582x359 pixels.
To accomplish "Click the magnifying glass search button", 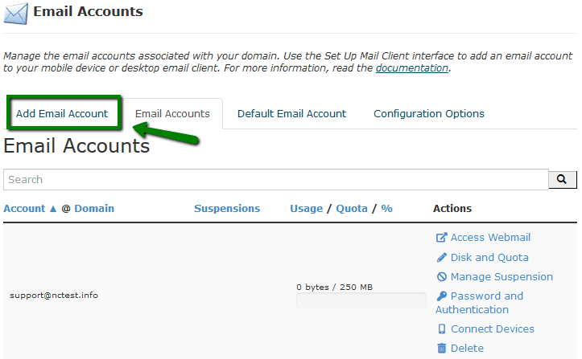I will click(563, 179).
